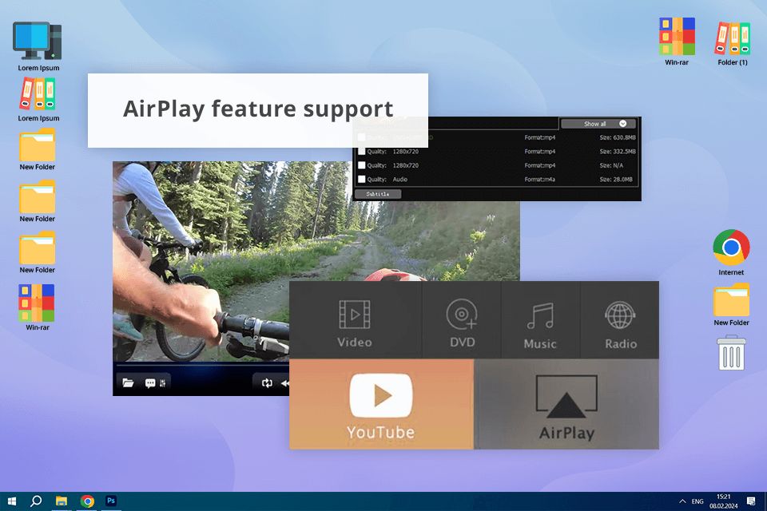Toggle the loop/repeat icon in player

point(267,383)
